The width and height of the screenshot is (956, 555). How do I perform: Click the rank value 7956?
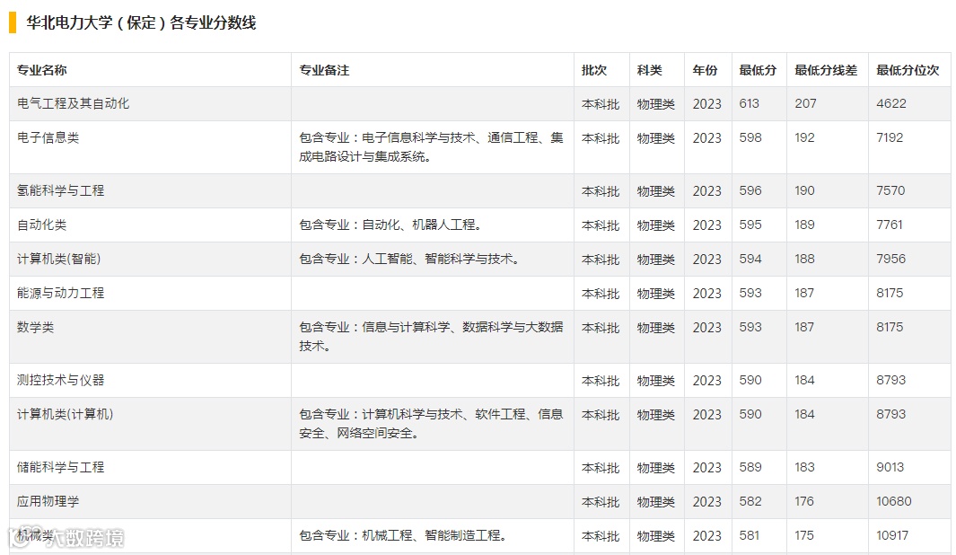click(x=891, y=260)
